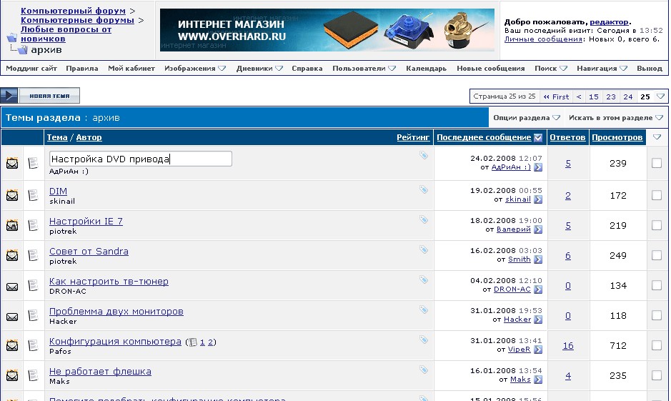671x401 pixels.
Task: Open Личные сообщения link
Action: coord(543,39)
